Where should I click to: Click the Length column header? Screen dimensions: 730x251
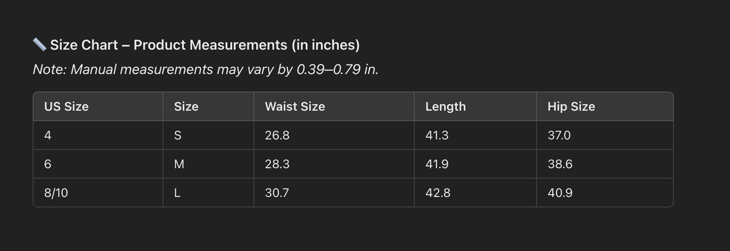click(445, 107)
